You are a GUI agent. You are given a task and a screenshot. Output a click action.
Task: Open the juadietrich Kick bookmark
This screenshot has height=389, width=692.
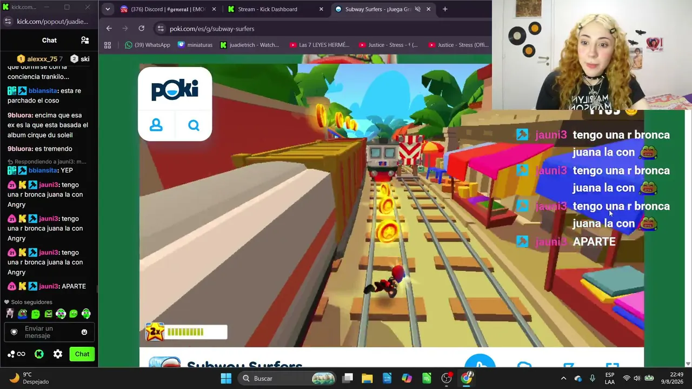(x=250, y=45)
